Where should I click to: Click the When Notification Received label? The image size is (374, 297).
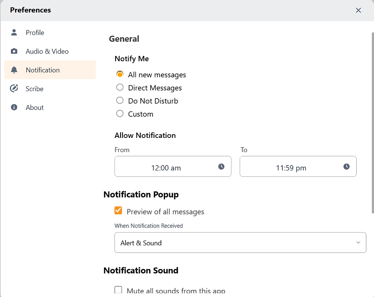pos(148,226)
